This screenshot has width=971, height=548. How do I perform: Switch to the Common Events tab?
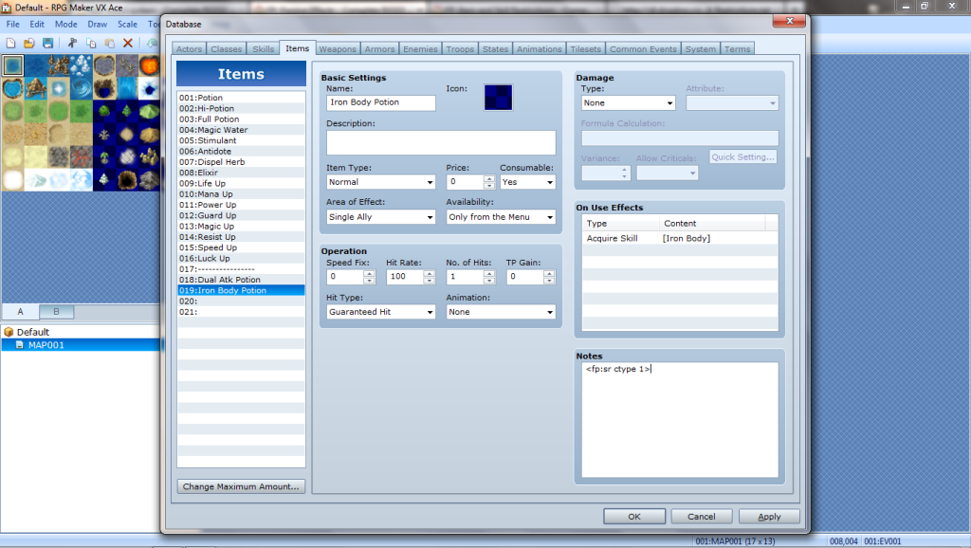643,49
